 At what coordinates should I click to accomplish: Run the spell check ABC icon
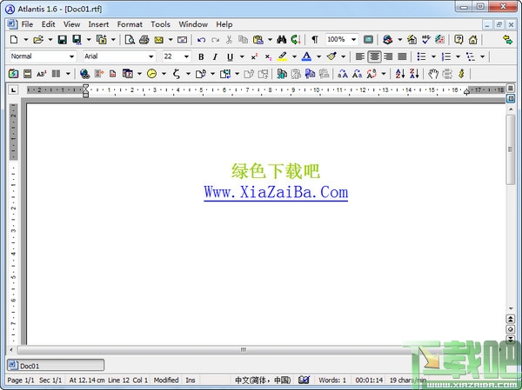click(x=425, y=40)
